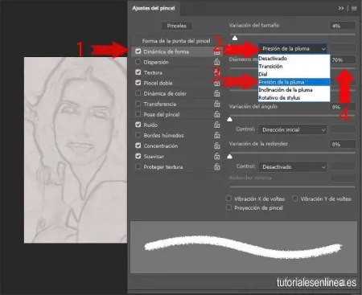Enable the Proyección de pincel checkbox
The height and width of the screenshot is (295, 362).
point(228,207)
